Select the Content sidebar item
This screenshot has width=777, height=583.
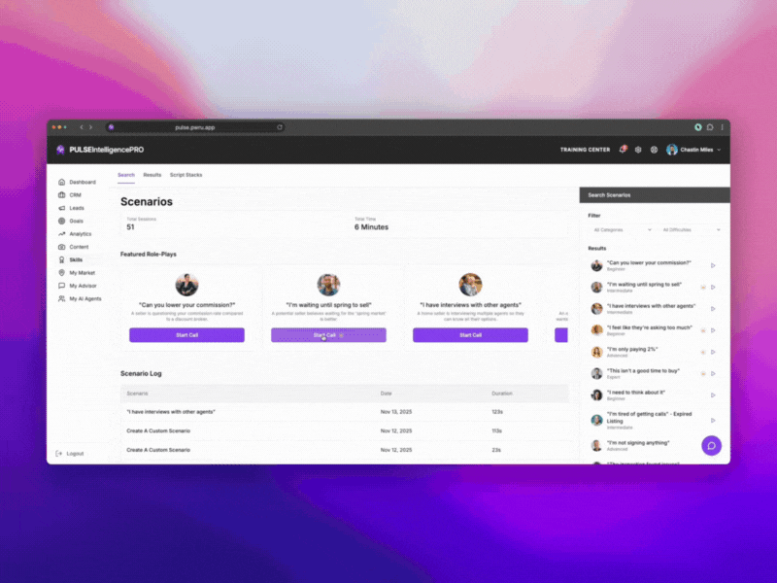coord(74,247)
